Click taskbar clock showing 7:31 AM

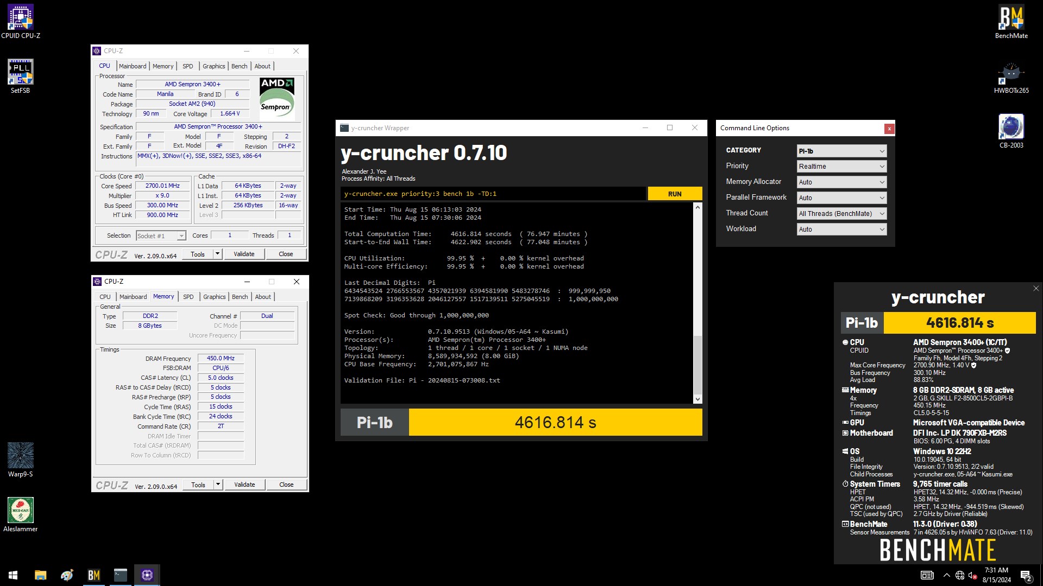996,575
